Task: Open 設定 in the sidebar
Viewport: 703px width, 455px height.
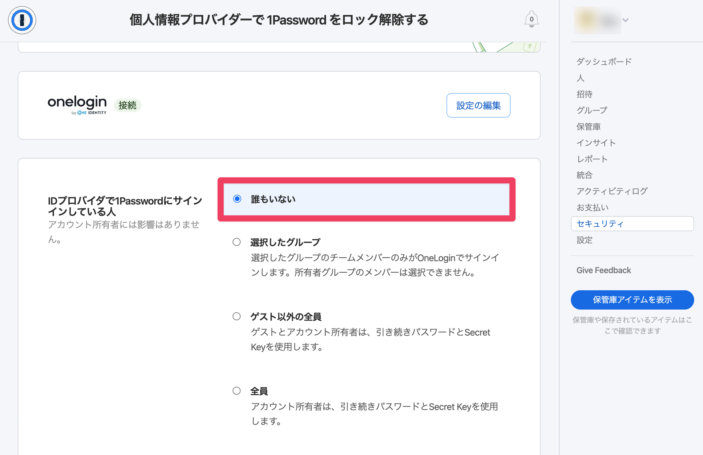Action: click(584, 240)
